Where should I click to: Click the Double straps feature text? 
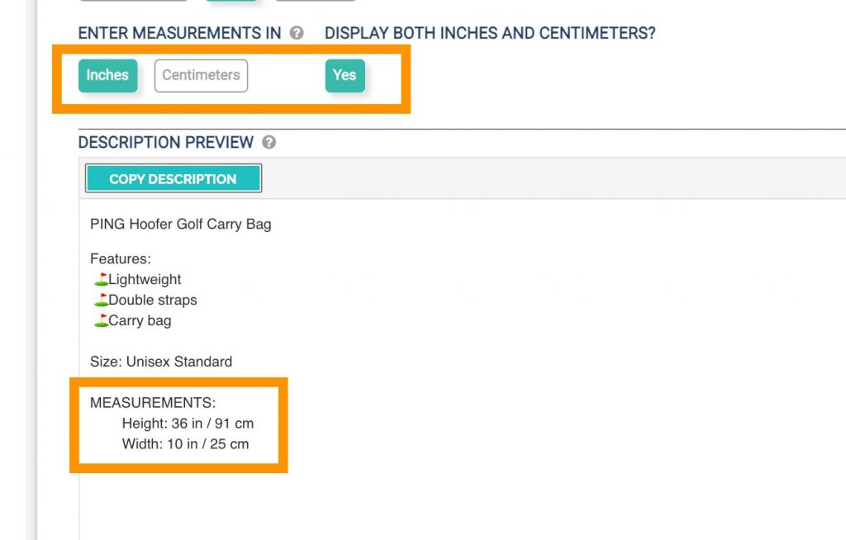153,300
